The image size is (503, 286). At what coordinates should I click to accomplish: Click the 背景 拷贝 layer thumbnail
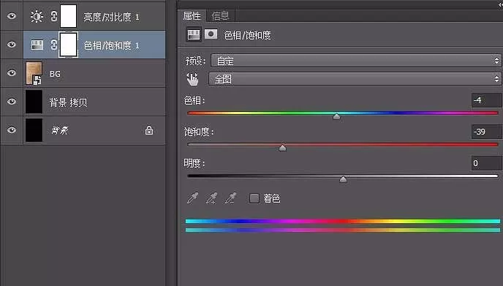pyautogui.click(x=34, y=102)
